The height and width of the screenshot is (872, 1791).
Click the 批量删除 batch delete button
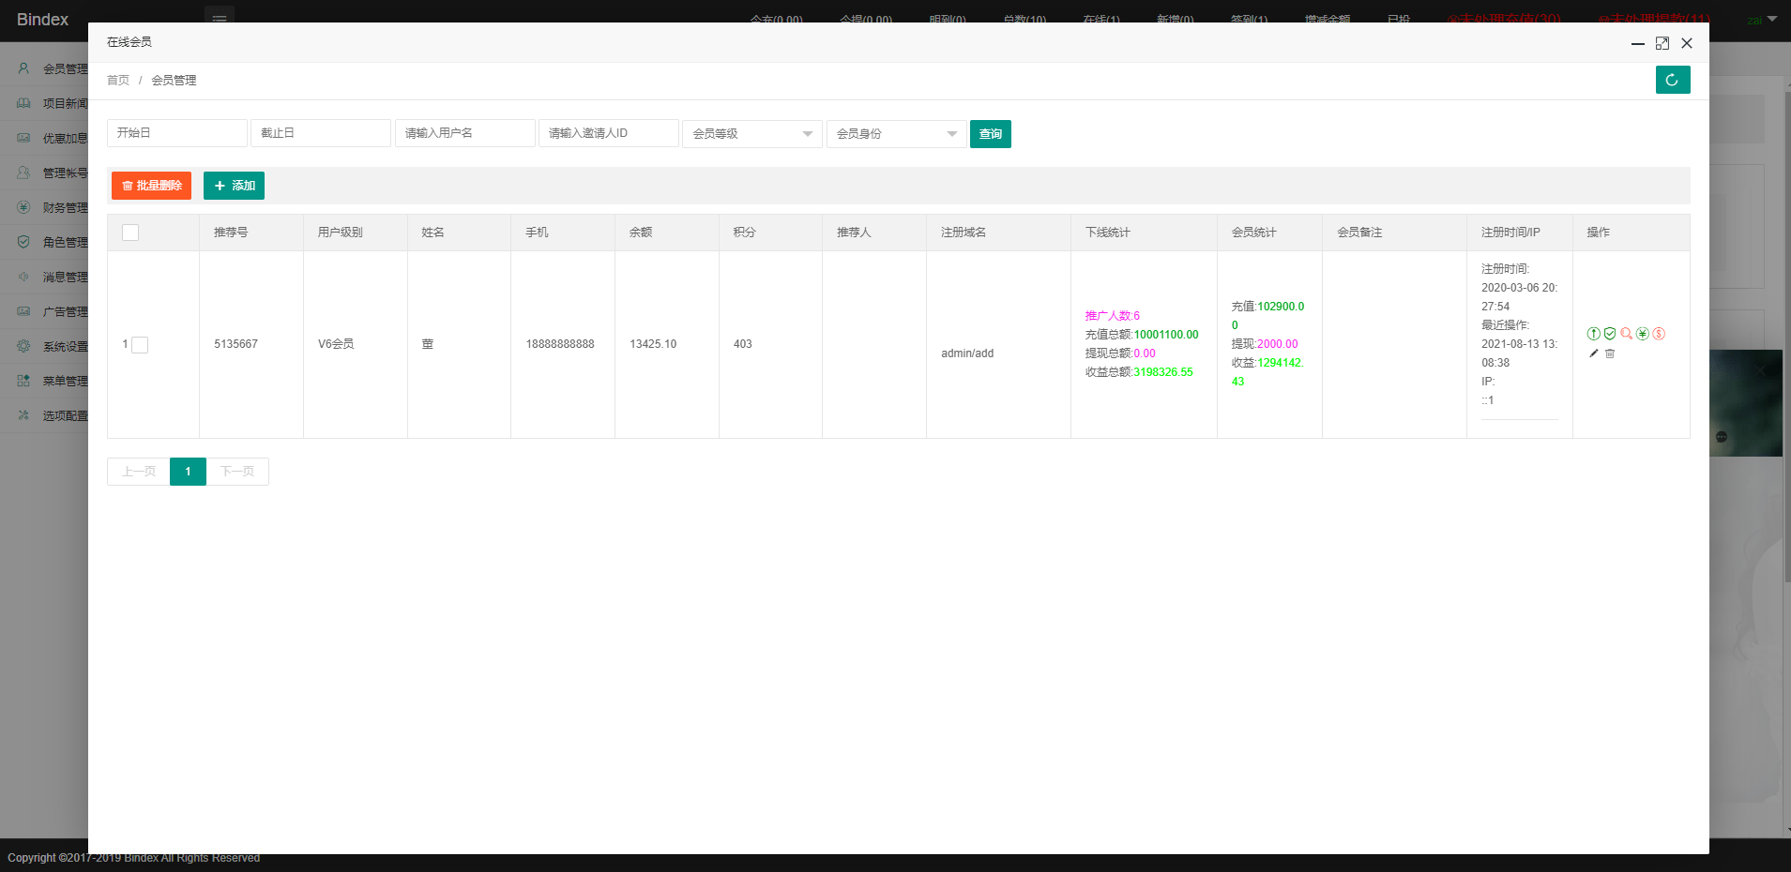pyautogui.click(x=151, y=186)
